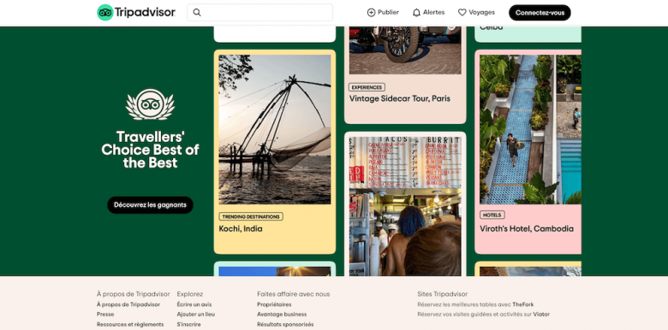Open the tacos and burritos restaurant photo
Image resolution: width=668 pixels, height=330 pixels.
(x=405, y=206)
